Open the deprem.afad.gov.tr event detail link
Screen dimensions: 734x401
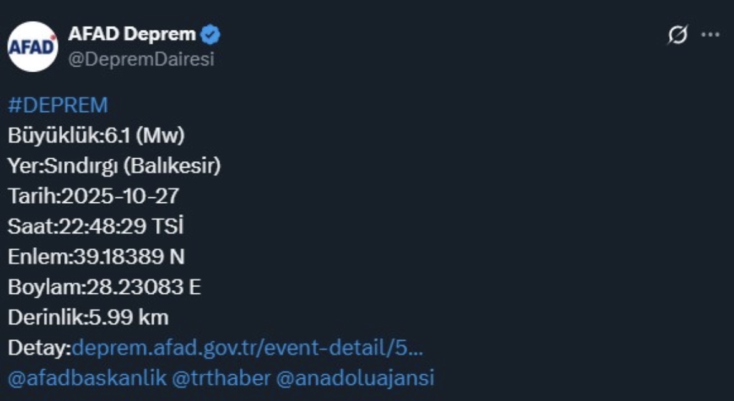click(x=248, y=348)
